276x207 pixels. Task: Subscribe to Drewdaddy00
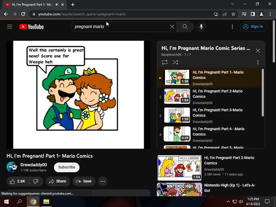click(x=67, y=167)
